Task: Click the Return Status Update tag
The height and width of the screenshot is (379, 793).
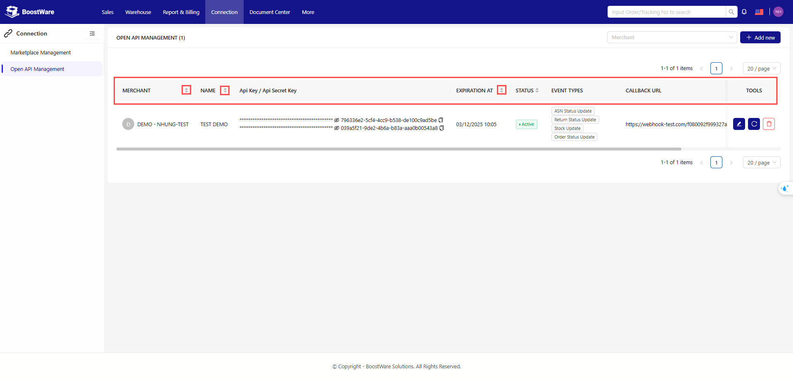Action: (x=575, y=120)
